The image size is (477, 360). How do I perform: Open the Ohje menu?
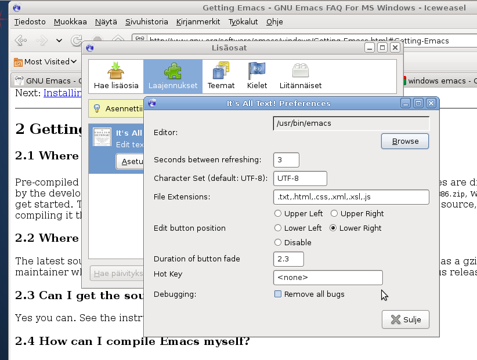[274, 22]
